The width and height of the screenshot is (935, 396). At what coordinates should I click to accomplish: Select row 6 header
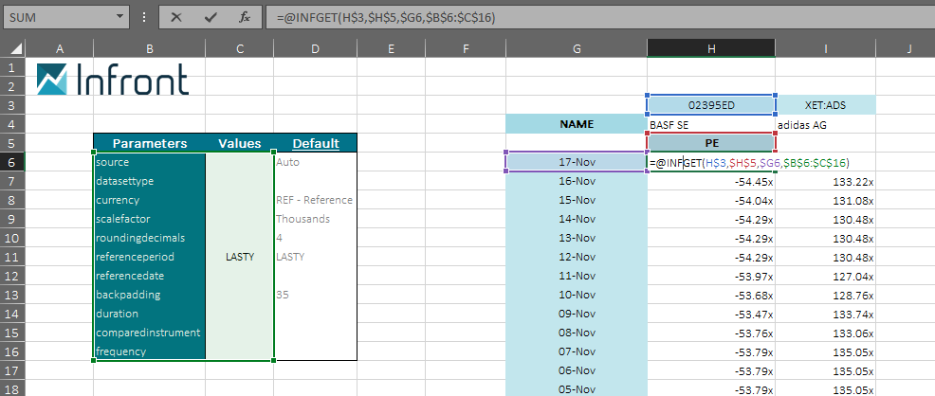coord(12,162)
